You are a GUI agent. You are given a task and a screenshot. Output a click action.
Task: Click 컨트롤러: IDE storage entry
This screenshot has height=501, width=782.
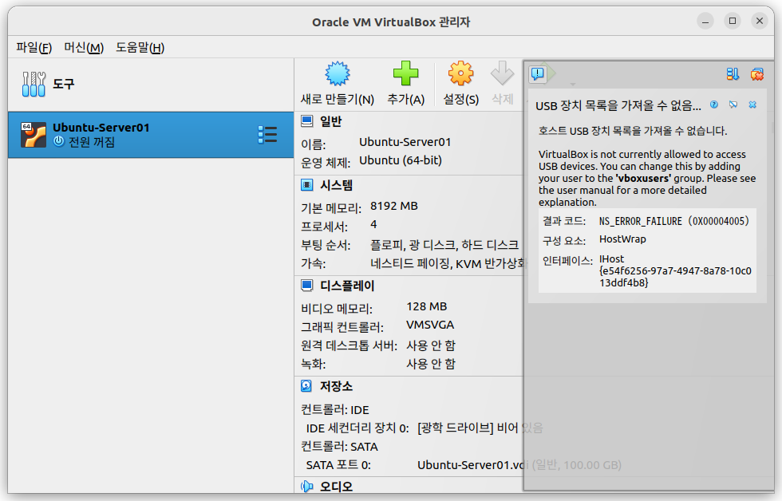point(335,410)
